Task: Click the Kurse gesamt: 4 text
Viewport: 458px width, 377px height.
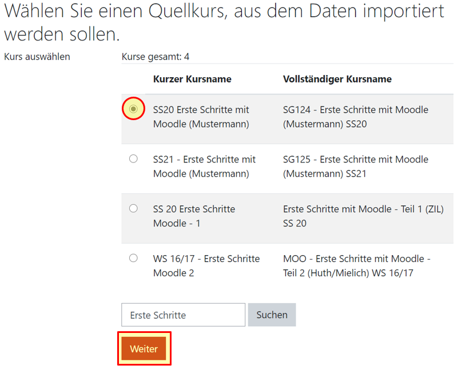Action: click(x=156, y=57)
